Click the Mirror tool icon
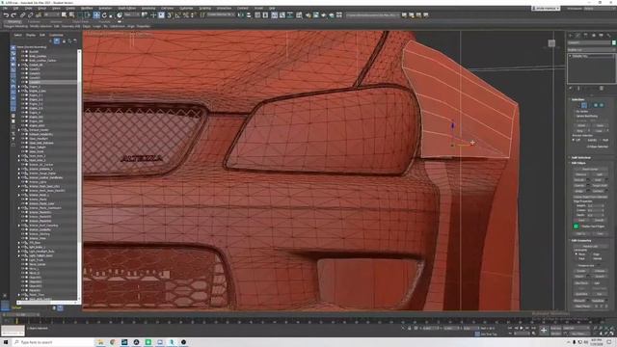Image resolution: width=617 pixels, height=347 pixels. pyautogui.click(x=241, y=15)
